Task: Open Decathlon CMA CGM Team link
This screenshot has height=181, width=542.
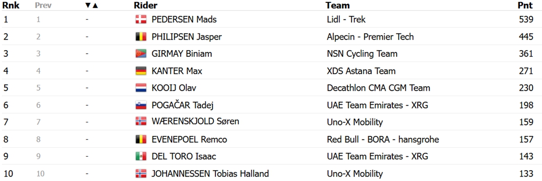Action: [378, 88]
